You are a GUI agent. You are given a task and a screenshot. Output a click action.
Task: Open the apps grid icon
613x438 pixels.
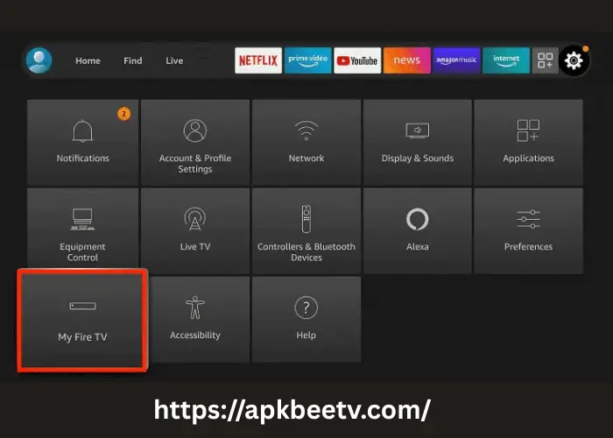[x=546, y=60]
